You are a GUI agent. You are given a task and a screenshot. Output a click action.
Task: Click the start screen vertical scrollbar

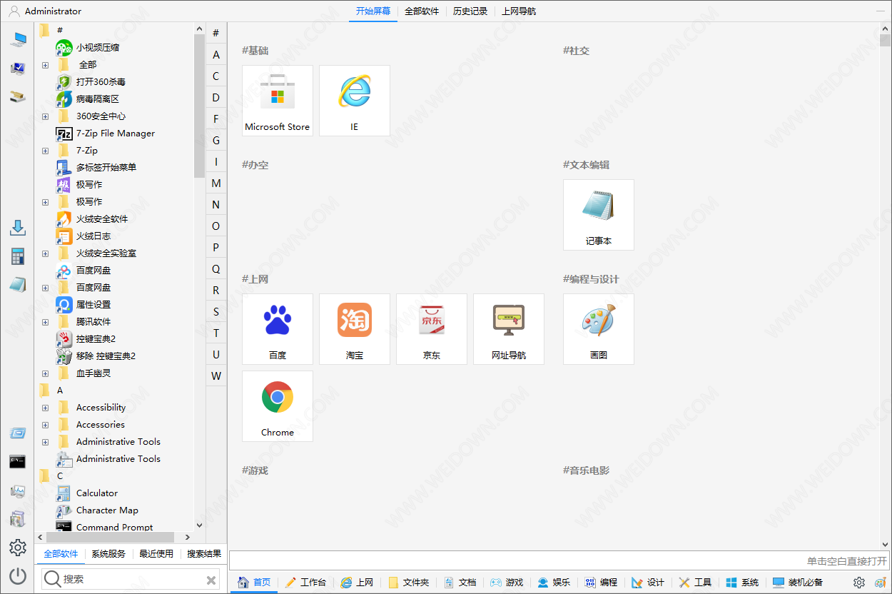pyautogui.click(x=886, y=40)
